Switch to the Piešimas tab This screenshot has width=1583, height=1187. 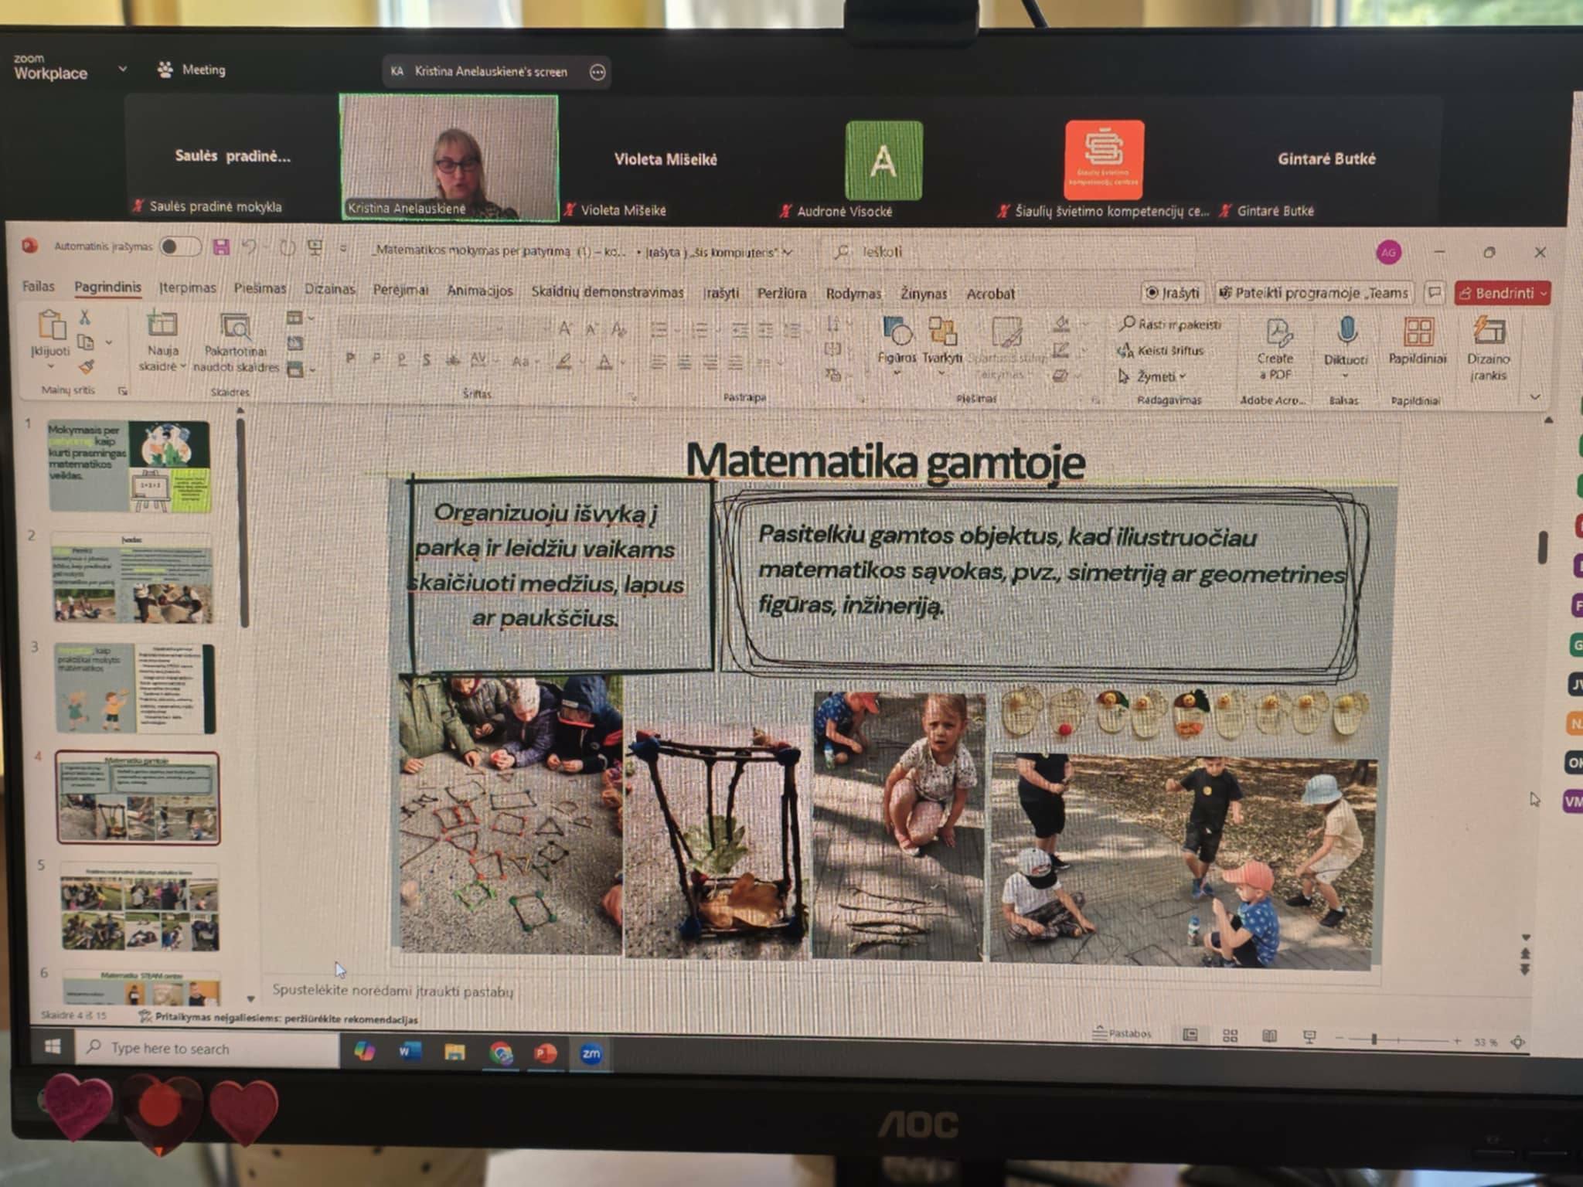pyautogui.click(x=260, y=288)
